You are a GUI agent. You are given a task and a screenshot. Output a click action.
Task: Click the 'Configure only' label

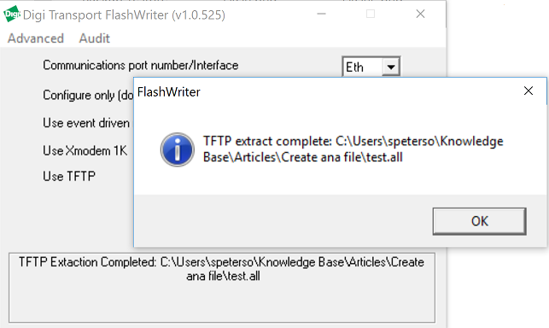tap(88, 95)
